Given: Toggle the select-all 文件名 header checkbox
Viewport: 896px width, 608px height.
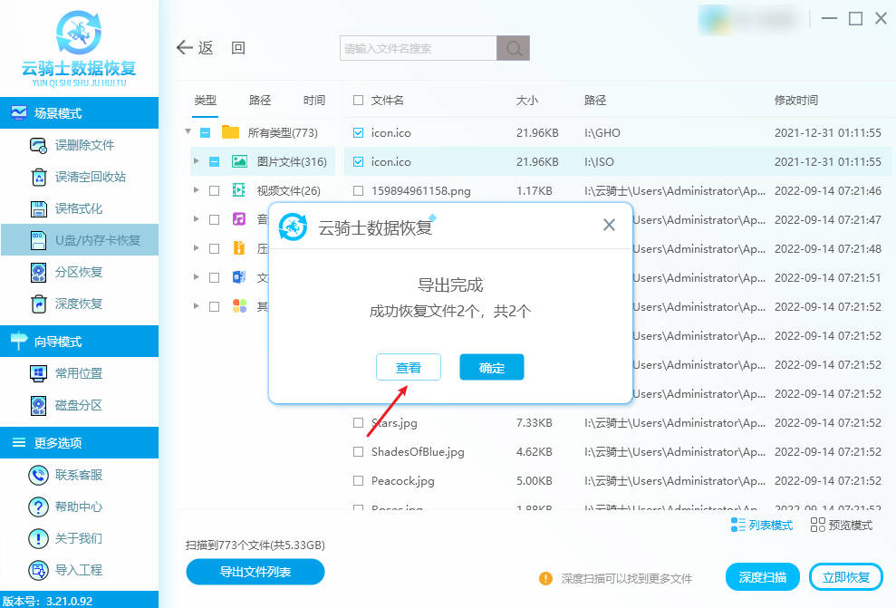Looking at the screenshot, I should tap(358, 100).
